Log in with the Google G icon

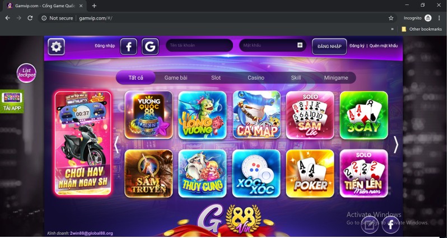tap(150, 46)
